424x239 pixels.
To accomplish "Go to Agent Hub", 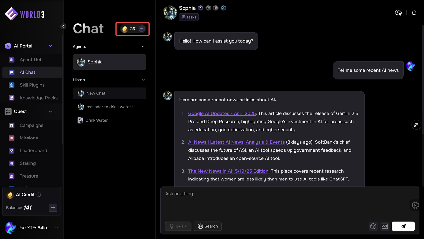I will coord(31,60).
